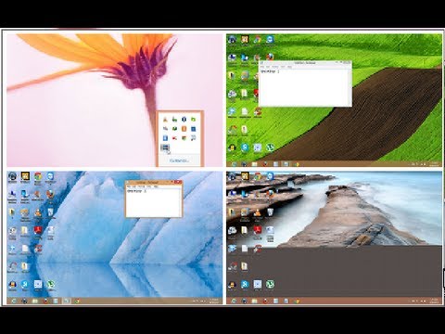The image size is (445, 334).
Task: Open Chrome icon on glacier desktop
Action: (x=38, y=177)
